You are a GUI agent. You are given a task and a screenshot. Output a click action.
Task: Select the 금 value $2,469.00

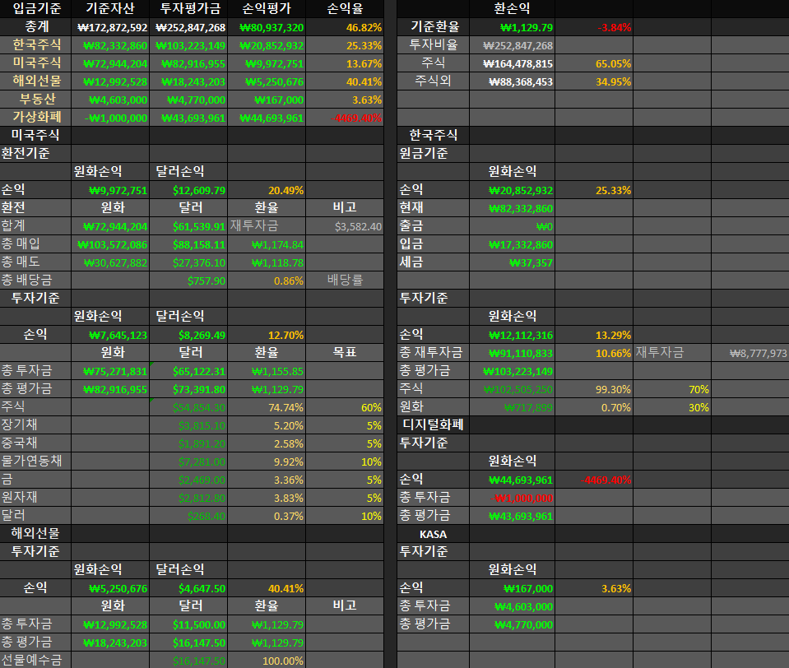pos(188,480)
